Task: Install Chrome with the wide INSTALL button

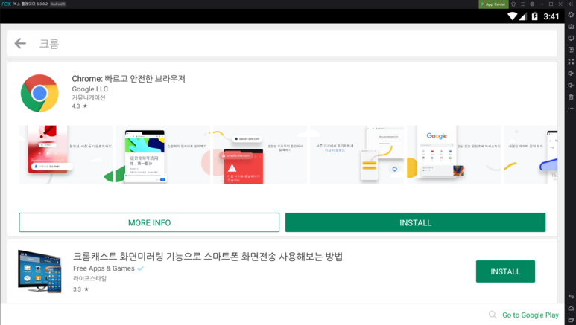Action: (x=416, y=222)
